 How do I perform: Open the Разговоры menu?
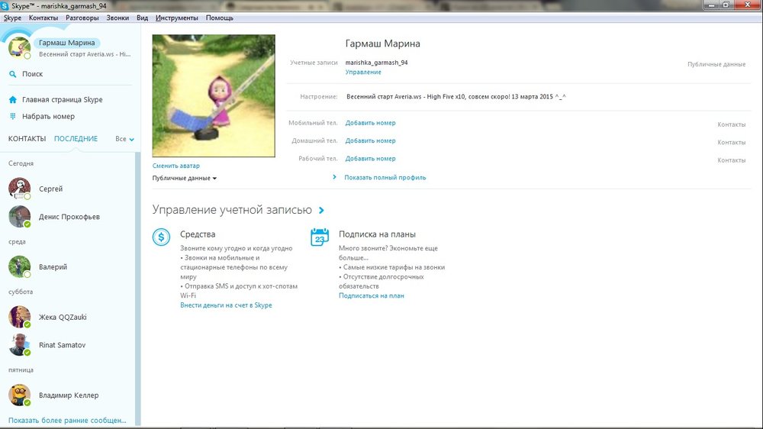click(x=82, y=18)
